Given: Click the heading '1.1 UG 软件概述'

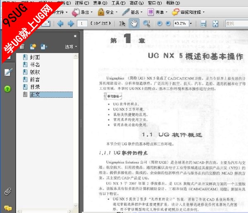Looking at the screenshot, I should 172,135.
